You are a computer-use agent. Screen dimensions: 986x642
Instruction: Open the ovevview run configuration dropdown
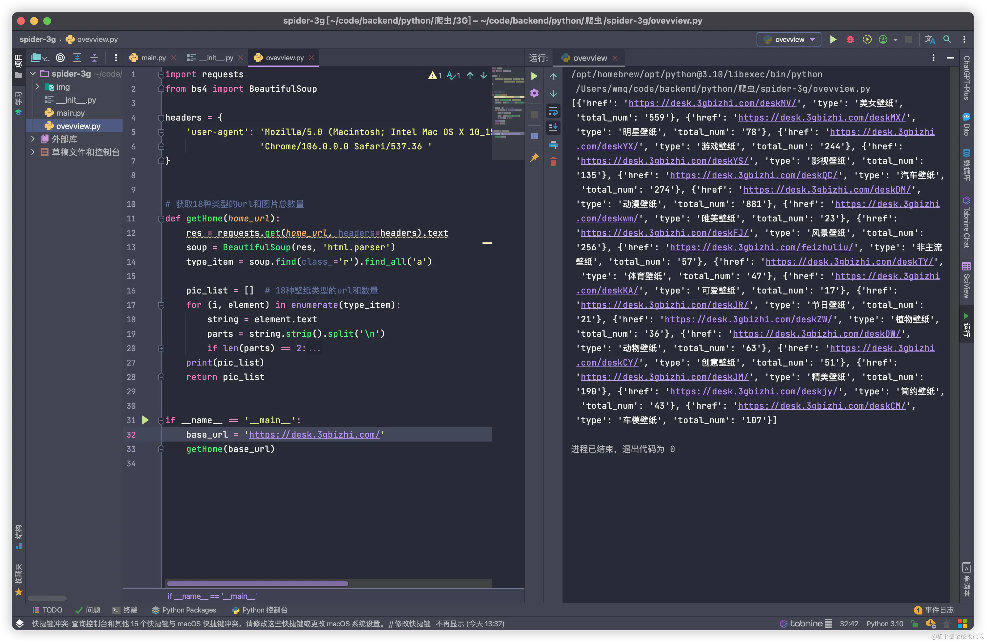[789, 39]
